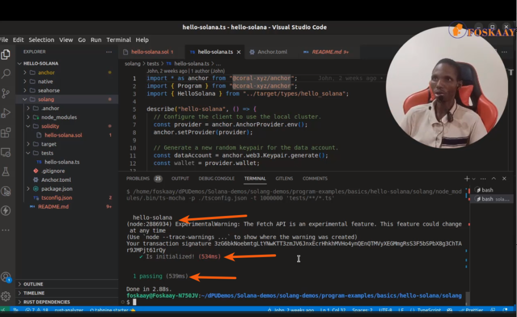Open the GitLens view in activity bar
The width and height of the screenshot is (517, 317).
pyautogui.click(x=6, y=191)
